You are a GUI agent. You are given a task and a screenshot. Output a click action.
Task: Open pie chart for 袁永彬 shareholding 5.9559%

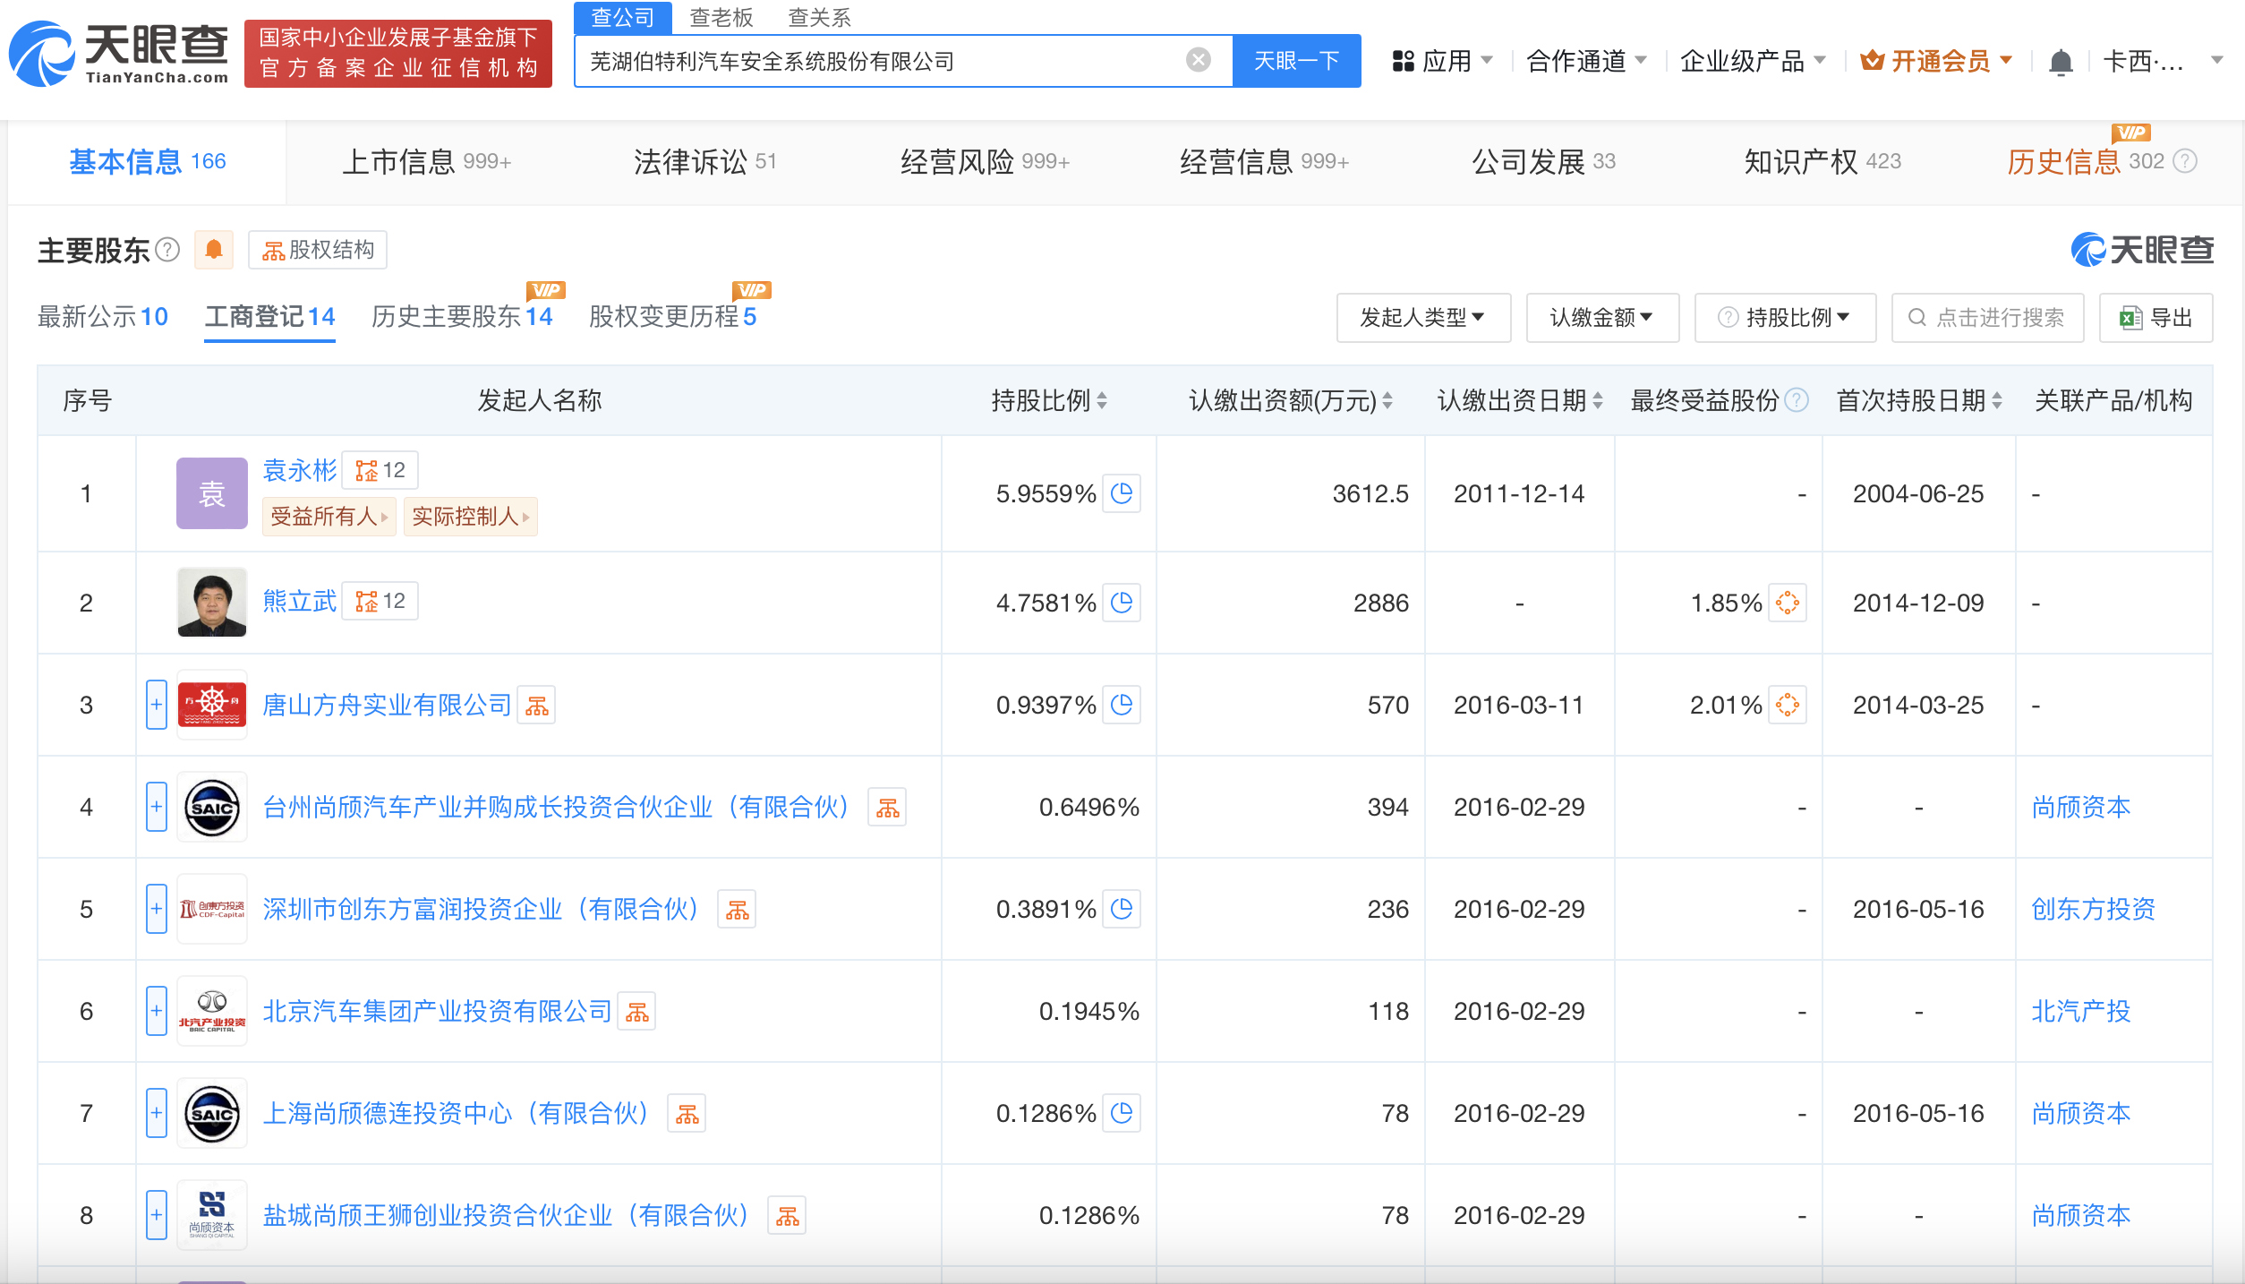point(1121,493)
